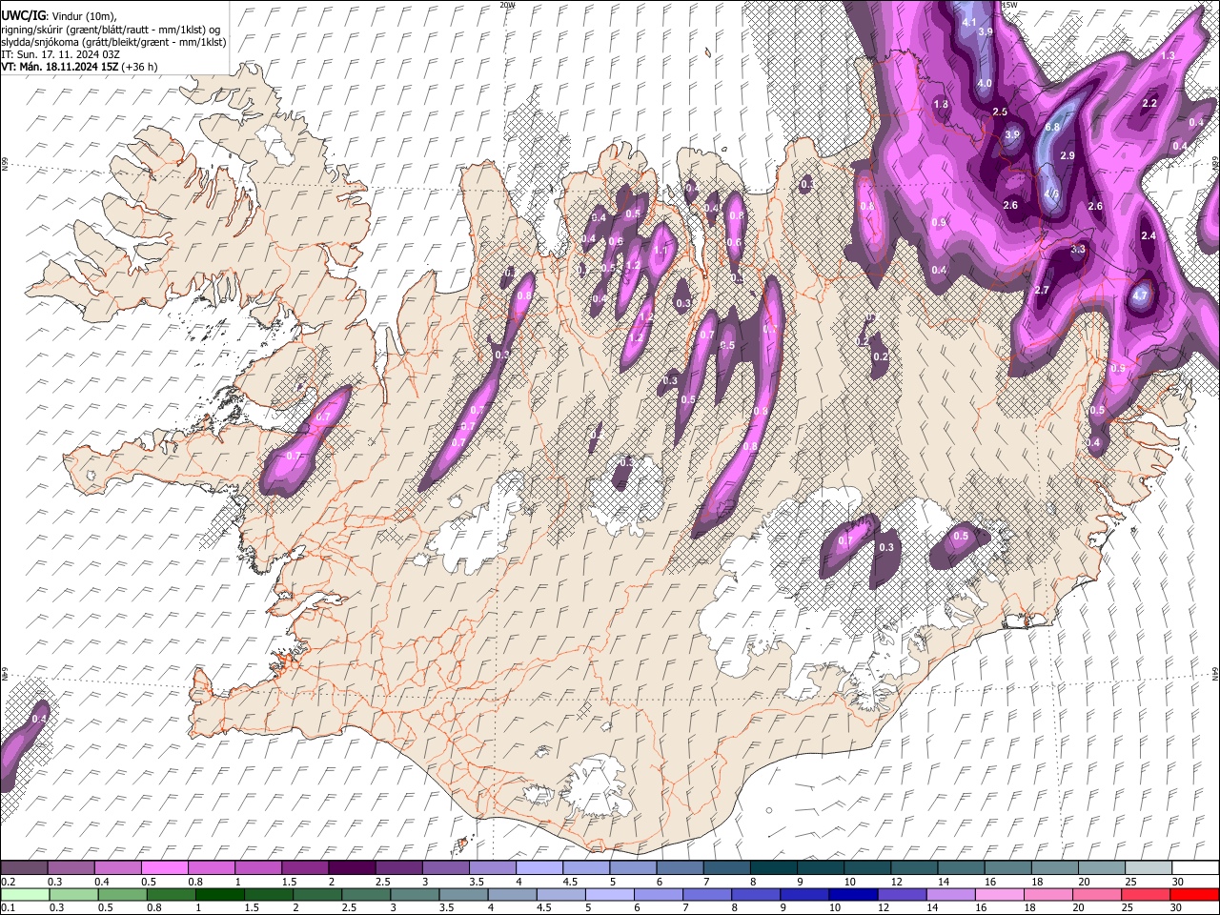Click the 1.1 value label on the map
The image size is (1220, 915).
(660, 251)
